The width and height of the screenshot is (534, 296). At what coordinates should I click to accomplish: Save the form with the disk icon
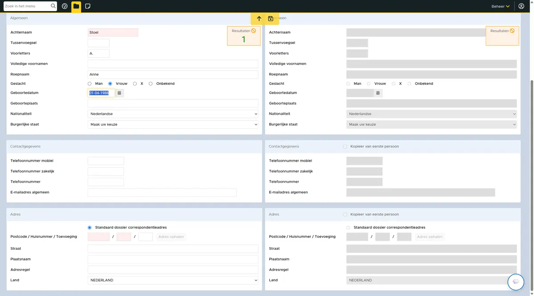271,19
